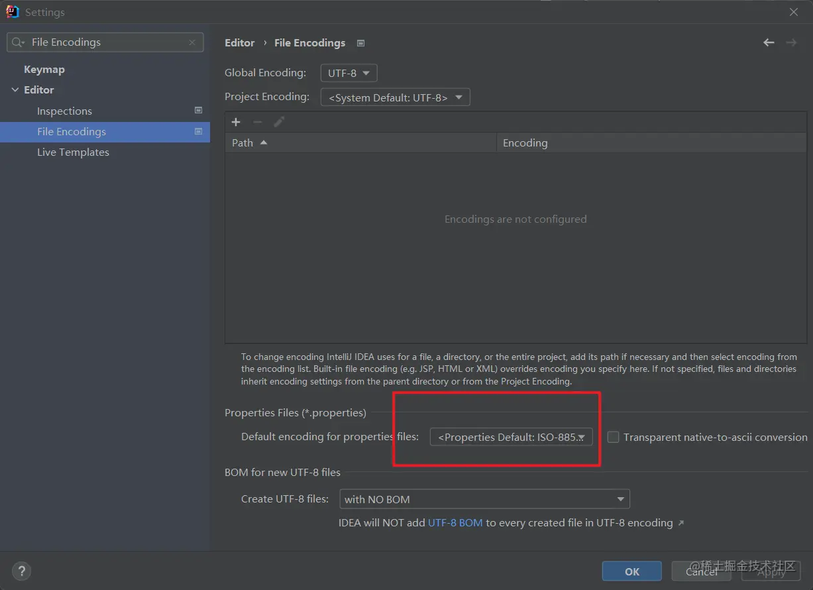Click the icon beside File Encodings breadcrumb

point(360,43)
